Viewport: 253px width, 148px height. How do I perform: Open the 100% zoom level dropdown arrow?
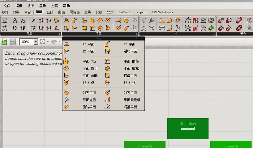point(36,42)
